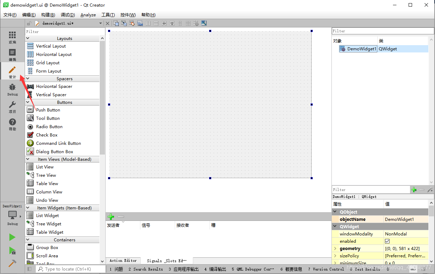
Task: Open the 工具(T) menu
Action: (x=108, y=15)
